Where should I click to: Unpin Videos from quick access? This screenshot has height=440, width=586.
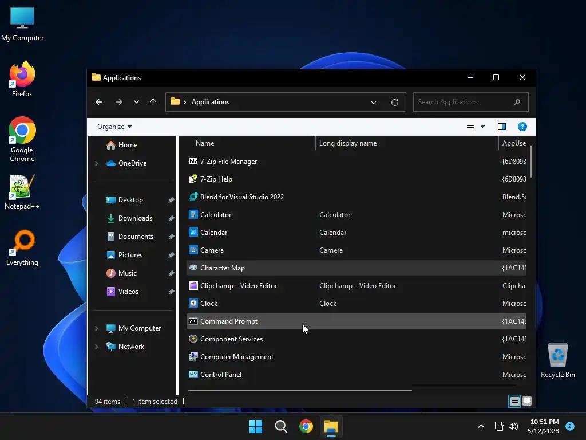coord(171,292)
